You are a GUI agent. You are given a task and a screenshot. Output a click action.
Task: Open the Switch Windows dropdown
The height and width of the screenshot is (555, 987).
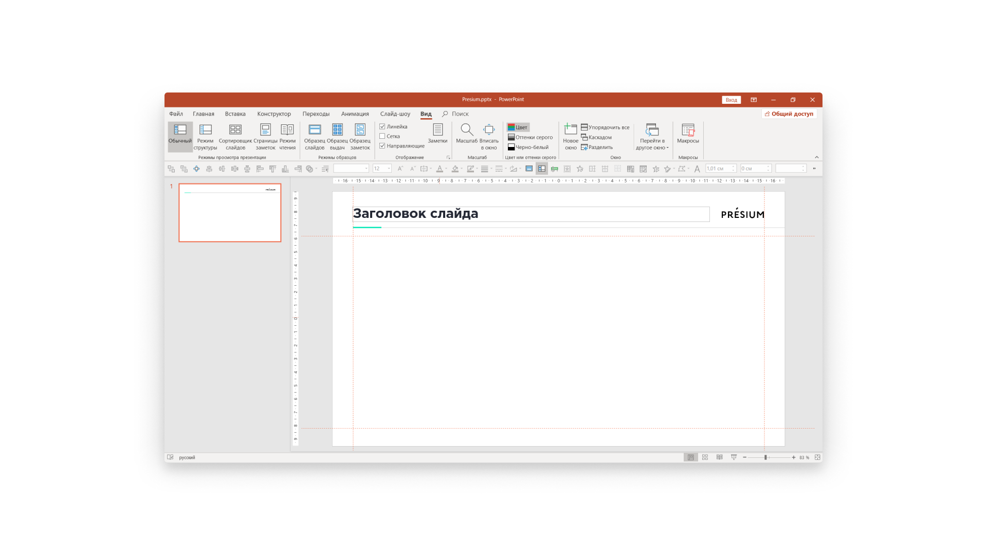click(651, 136)
